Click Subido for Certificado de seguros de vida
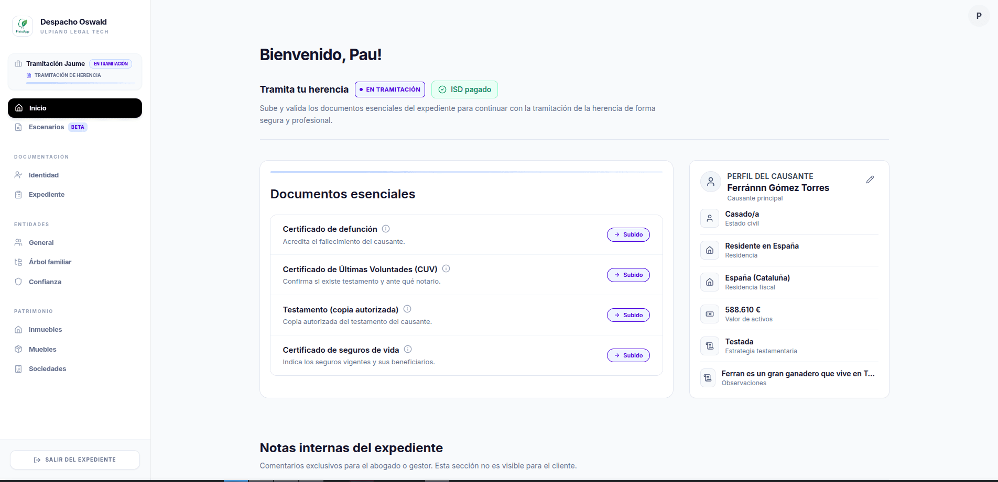Screen dimensions: 998x482 tap(628, 355)
